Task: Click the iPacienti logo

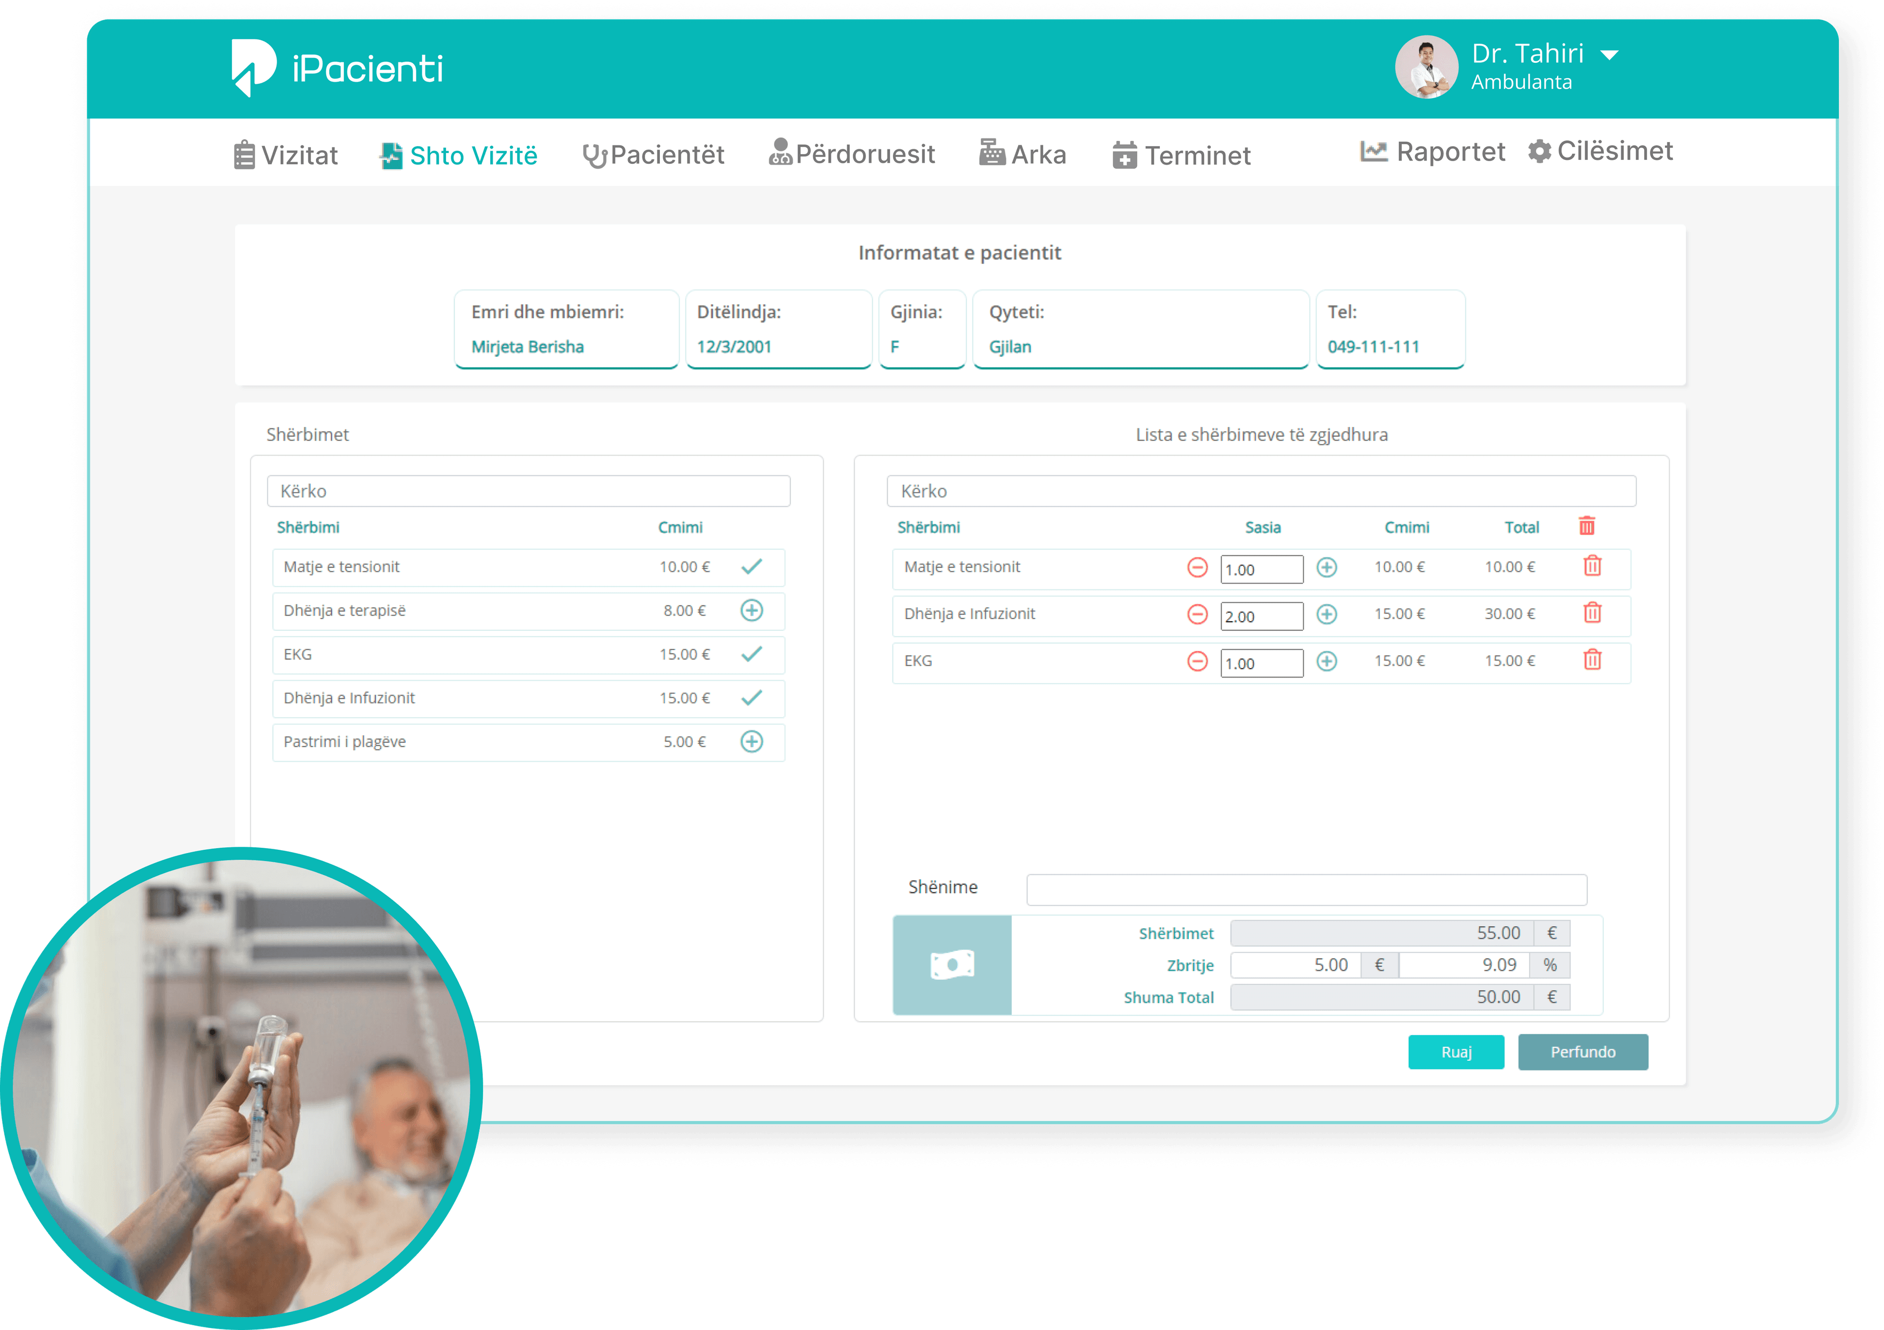Action: [337, 68]
